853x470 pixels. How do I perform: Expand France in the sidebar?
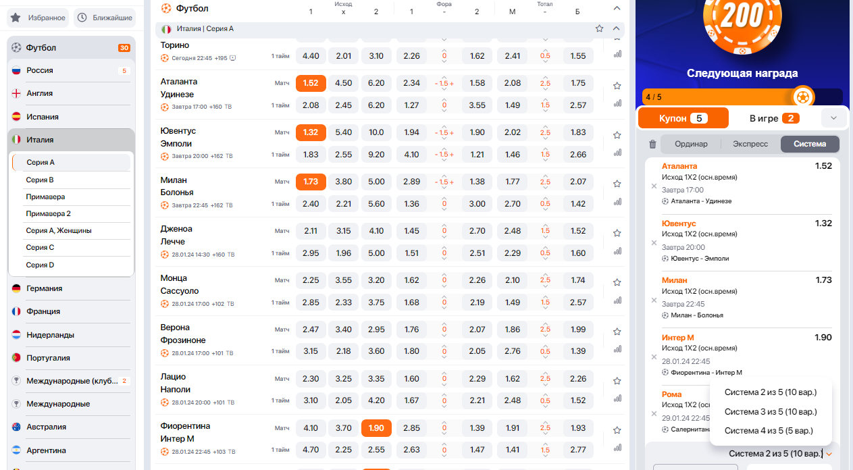coord(71,311)
